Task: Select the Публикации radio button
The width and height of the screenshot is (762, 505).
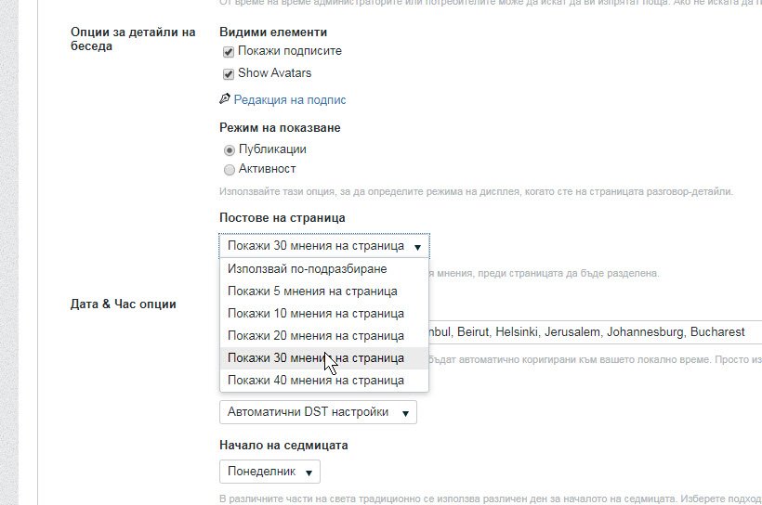Action: pos(229,150)
